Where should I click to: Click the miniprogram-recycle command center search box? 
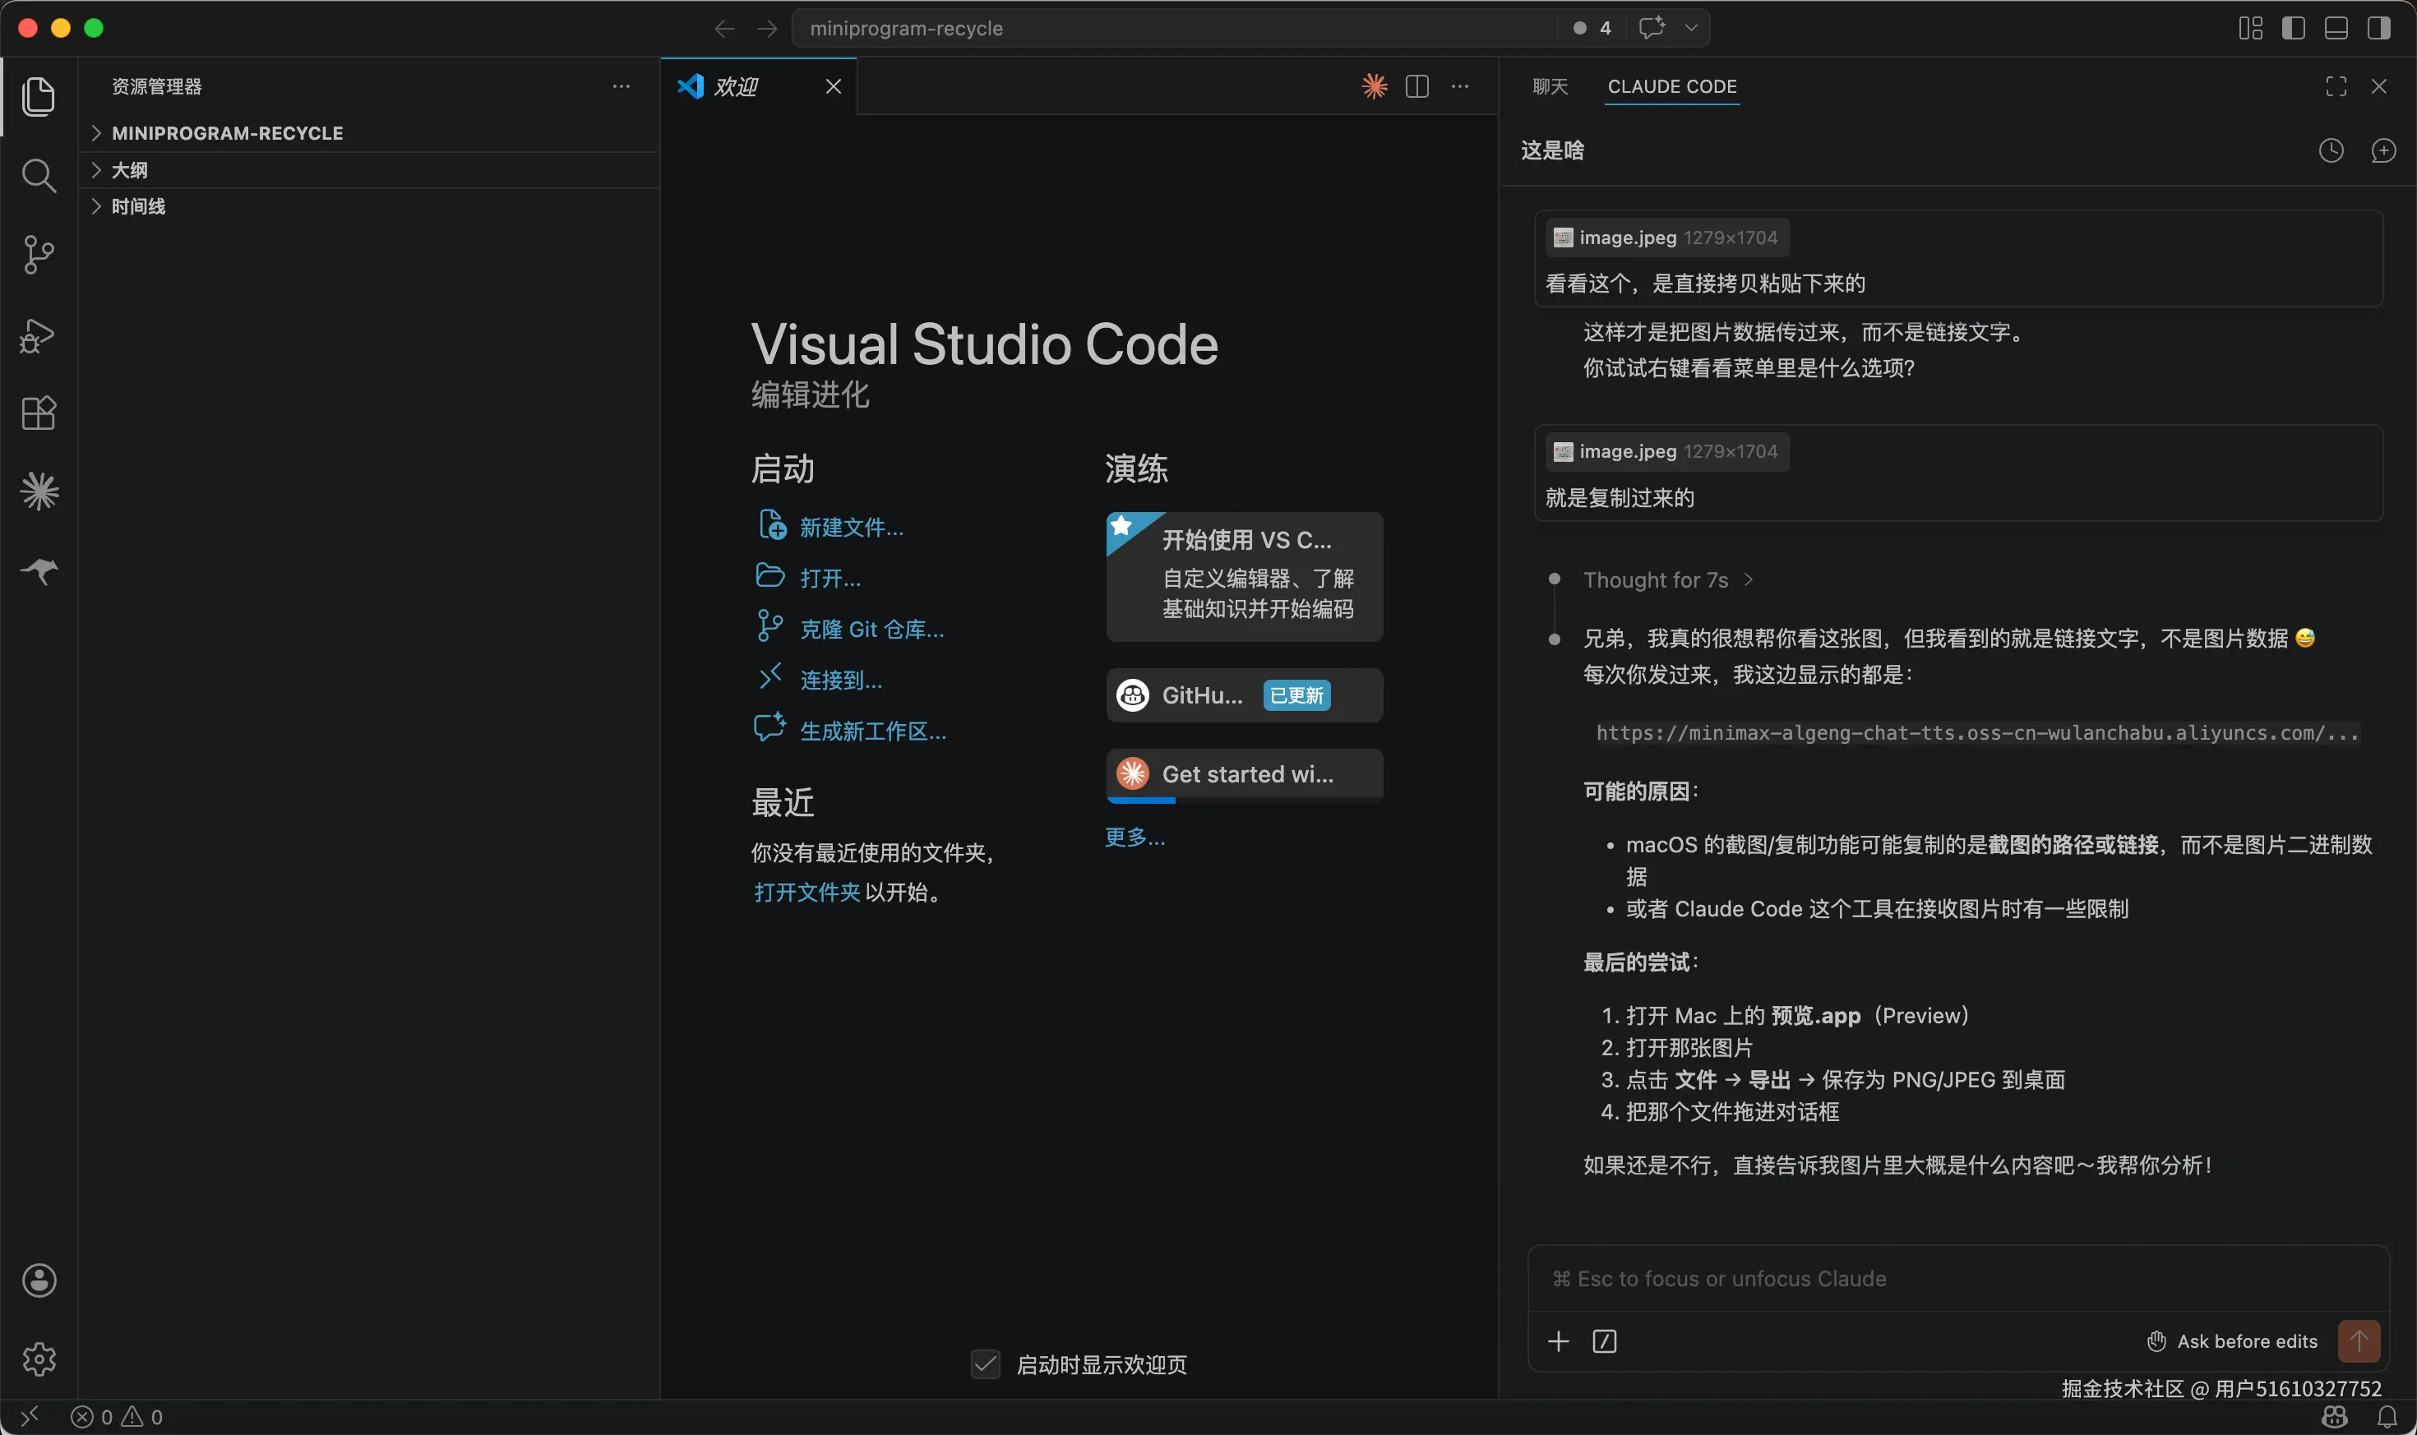pos(1172,28)
